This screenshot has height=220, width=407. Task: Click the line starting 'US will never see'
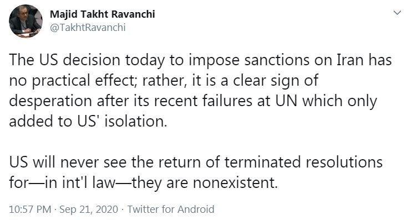coord(196,163)
